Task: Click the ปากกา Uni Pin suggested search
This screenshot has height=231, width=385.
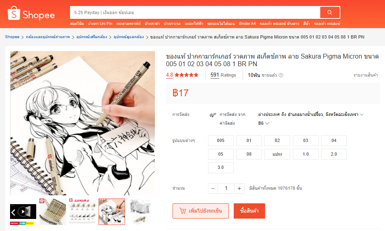Action: pos(100,24)
